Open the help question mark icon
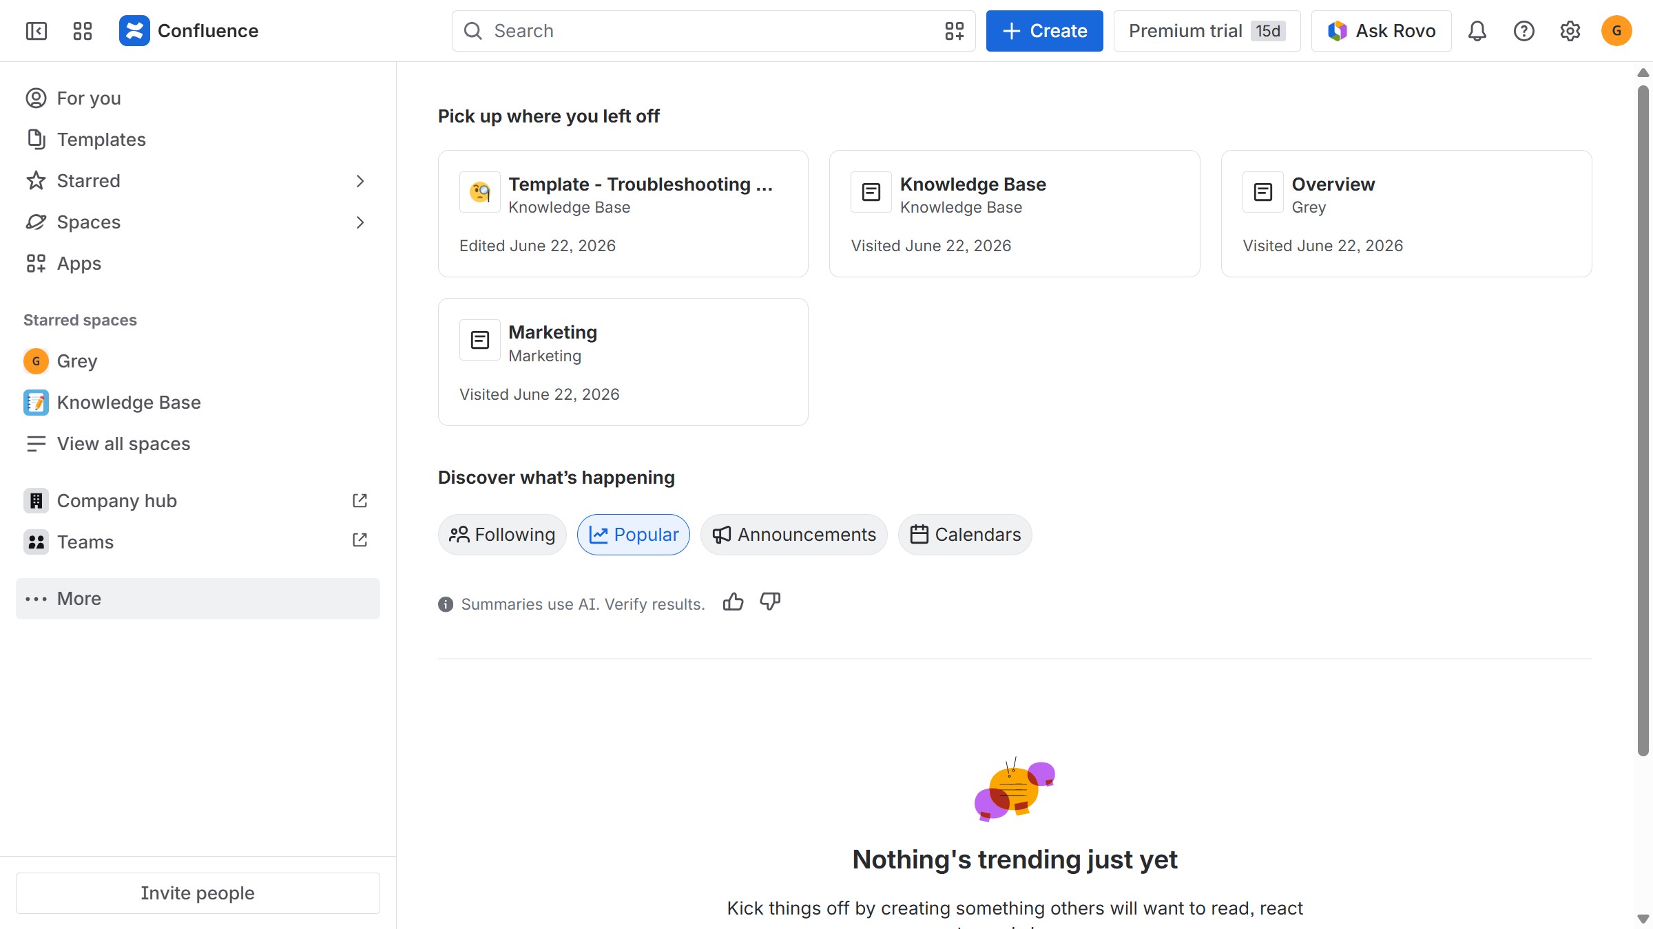Image resolution: width=1653 pixels, height=929 pixels. point(1524,31)
